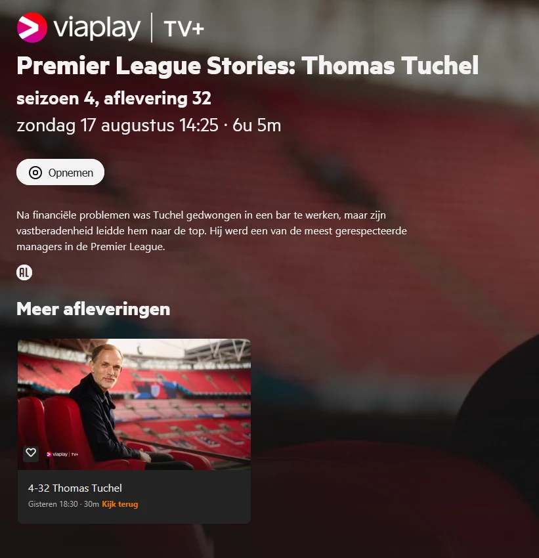Click the 'Meer afleveringen' section heading
This screenshot has height=558, width=539.
(93, 309)
